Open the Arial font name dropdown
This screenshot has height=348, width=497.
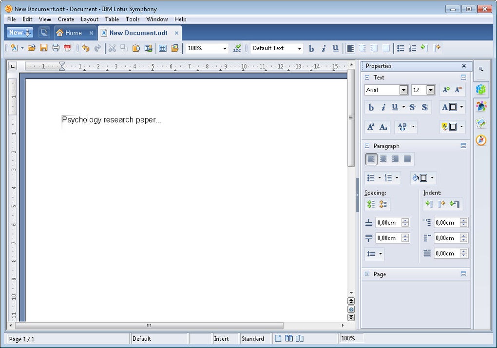[x=403, y=90]
